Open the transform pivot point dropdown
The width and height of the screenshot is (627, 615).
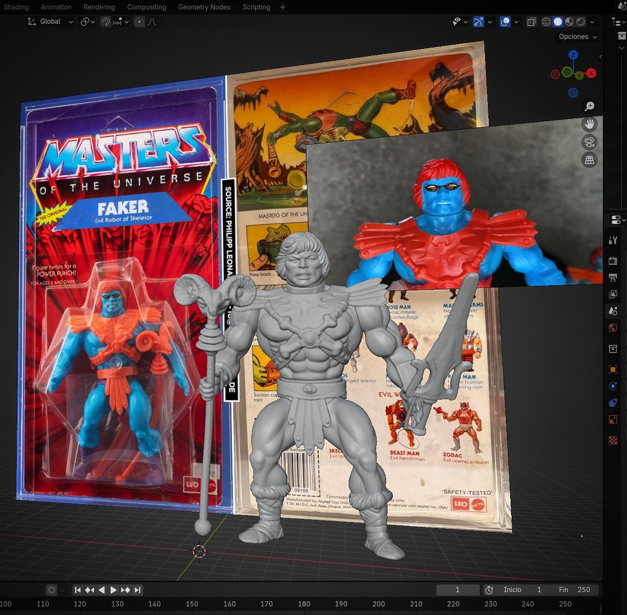(x=87, y=21)
